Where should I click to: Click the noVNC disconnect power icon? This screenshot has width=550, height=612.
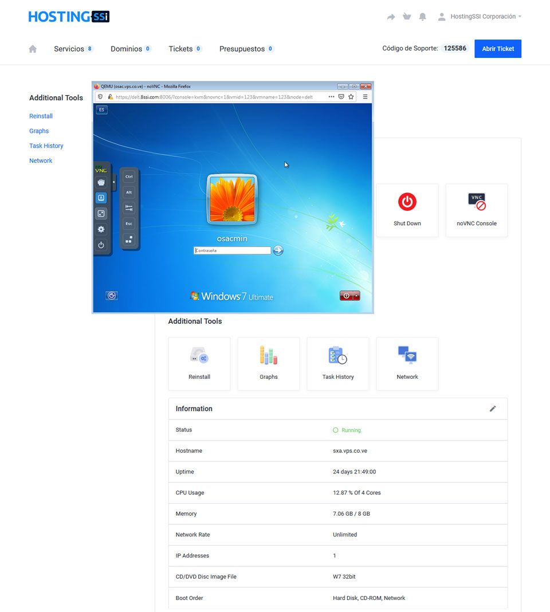pos(101,244)
